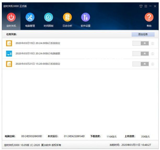Click small icon right of 03月19日 系统锁定 toggle
This screenshot has height=150, width=160.
(153, 43)
